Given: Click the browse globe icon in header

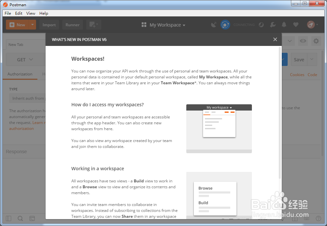Looking at the screenshot, I should 261,25.
